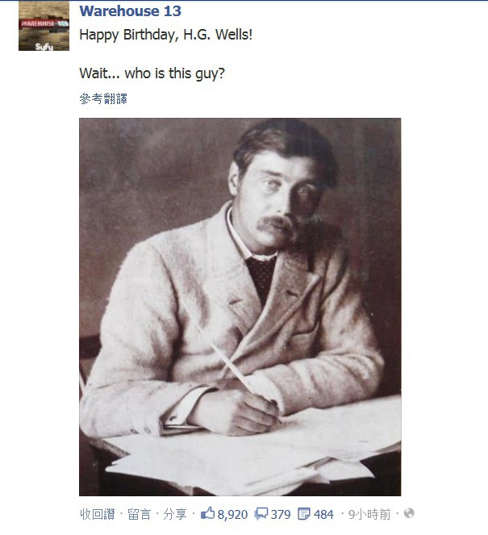Show the 參考翻譯 translation of the post
The width and height of the screenshot is (488, 535).
(x=103, y=99)
